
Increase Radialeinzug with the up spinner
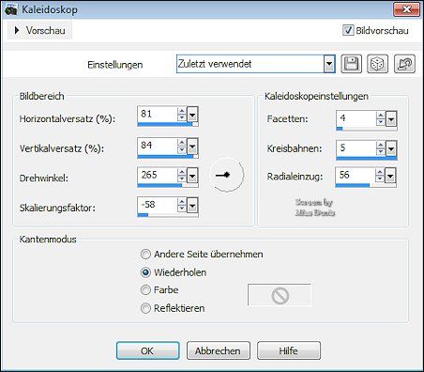[x=380, y=172]
